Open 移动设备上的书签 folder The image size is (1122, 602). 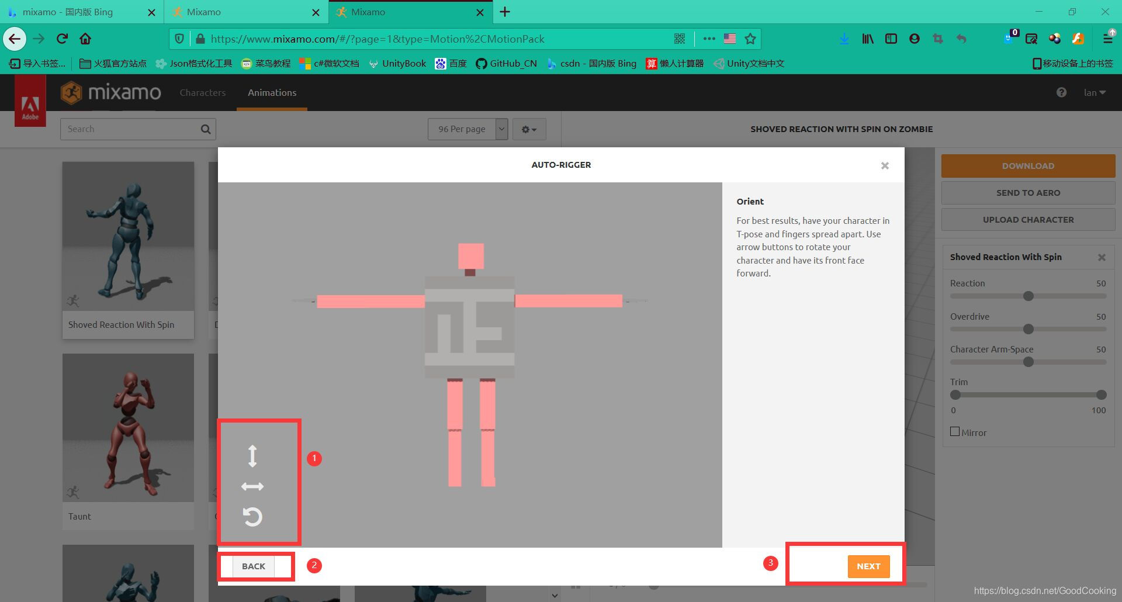(1072, 63)
